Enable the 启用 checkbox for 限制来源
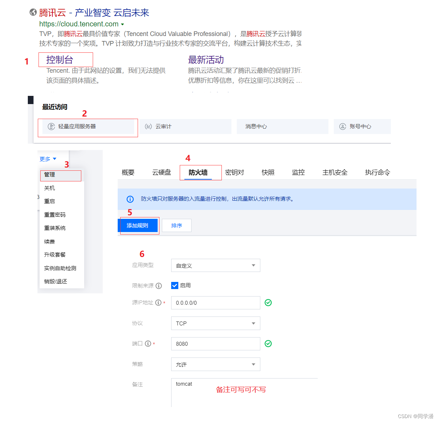 [174, 285]
